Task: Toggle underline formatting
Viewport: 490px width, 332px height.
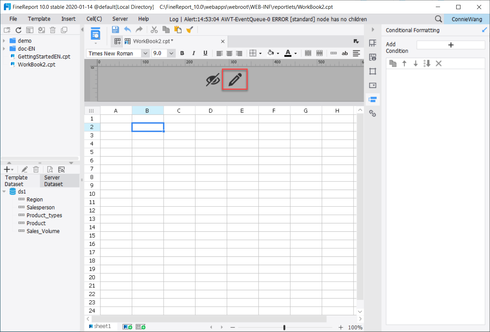Action: (x=205, y=53)
